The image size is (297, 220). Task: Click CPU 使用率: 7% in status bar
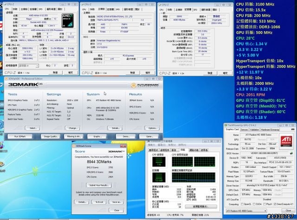tap(175, 215)
